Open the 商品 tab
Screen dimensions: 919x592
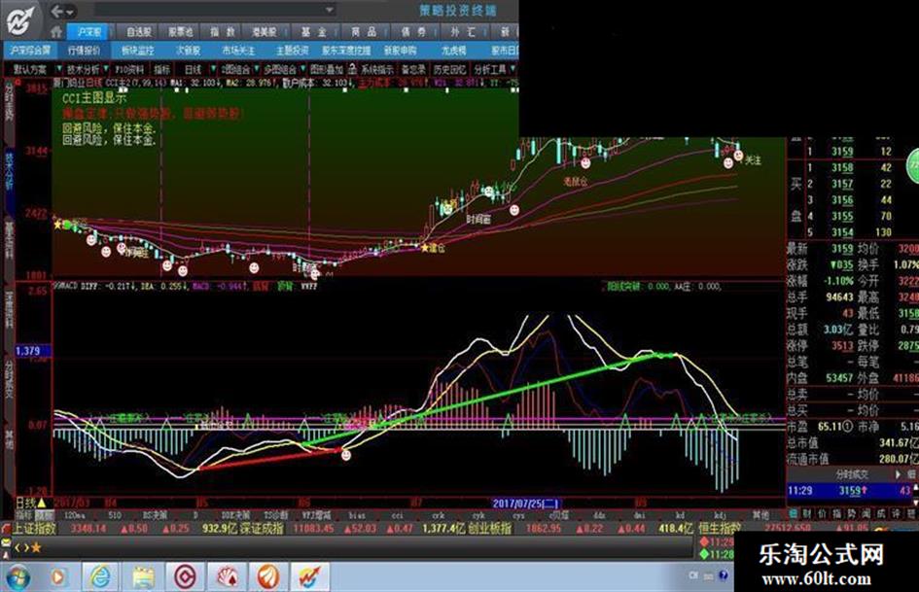[364, 32]
